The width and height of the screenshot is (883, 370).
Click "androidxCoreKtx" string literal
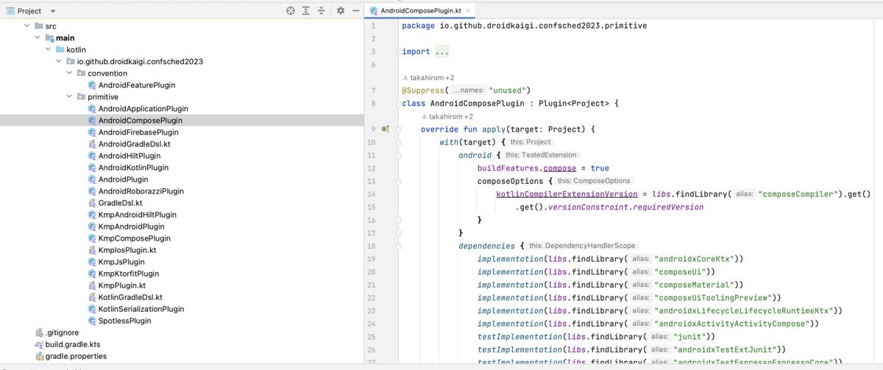(x=695, y=259)
